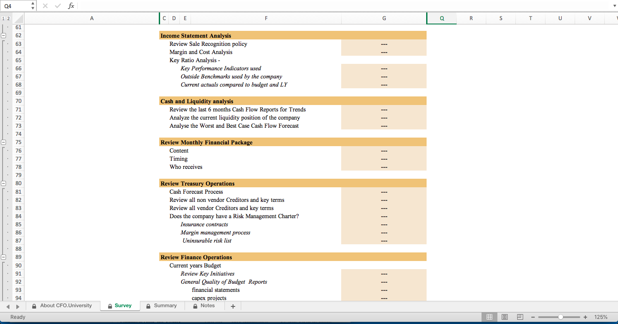
Task: Click Key Performance Indicators used cell
Action: 221,68
